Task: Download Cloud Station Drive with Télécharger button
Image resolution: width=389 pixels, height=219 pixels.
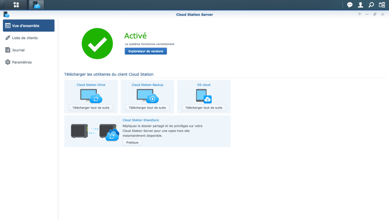Action: (91, 108)
